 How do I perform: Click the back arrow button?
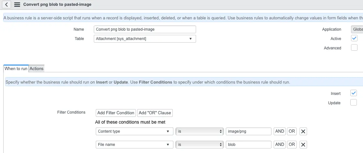(x=7, y=5)
